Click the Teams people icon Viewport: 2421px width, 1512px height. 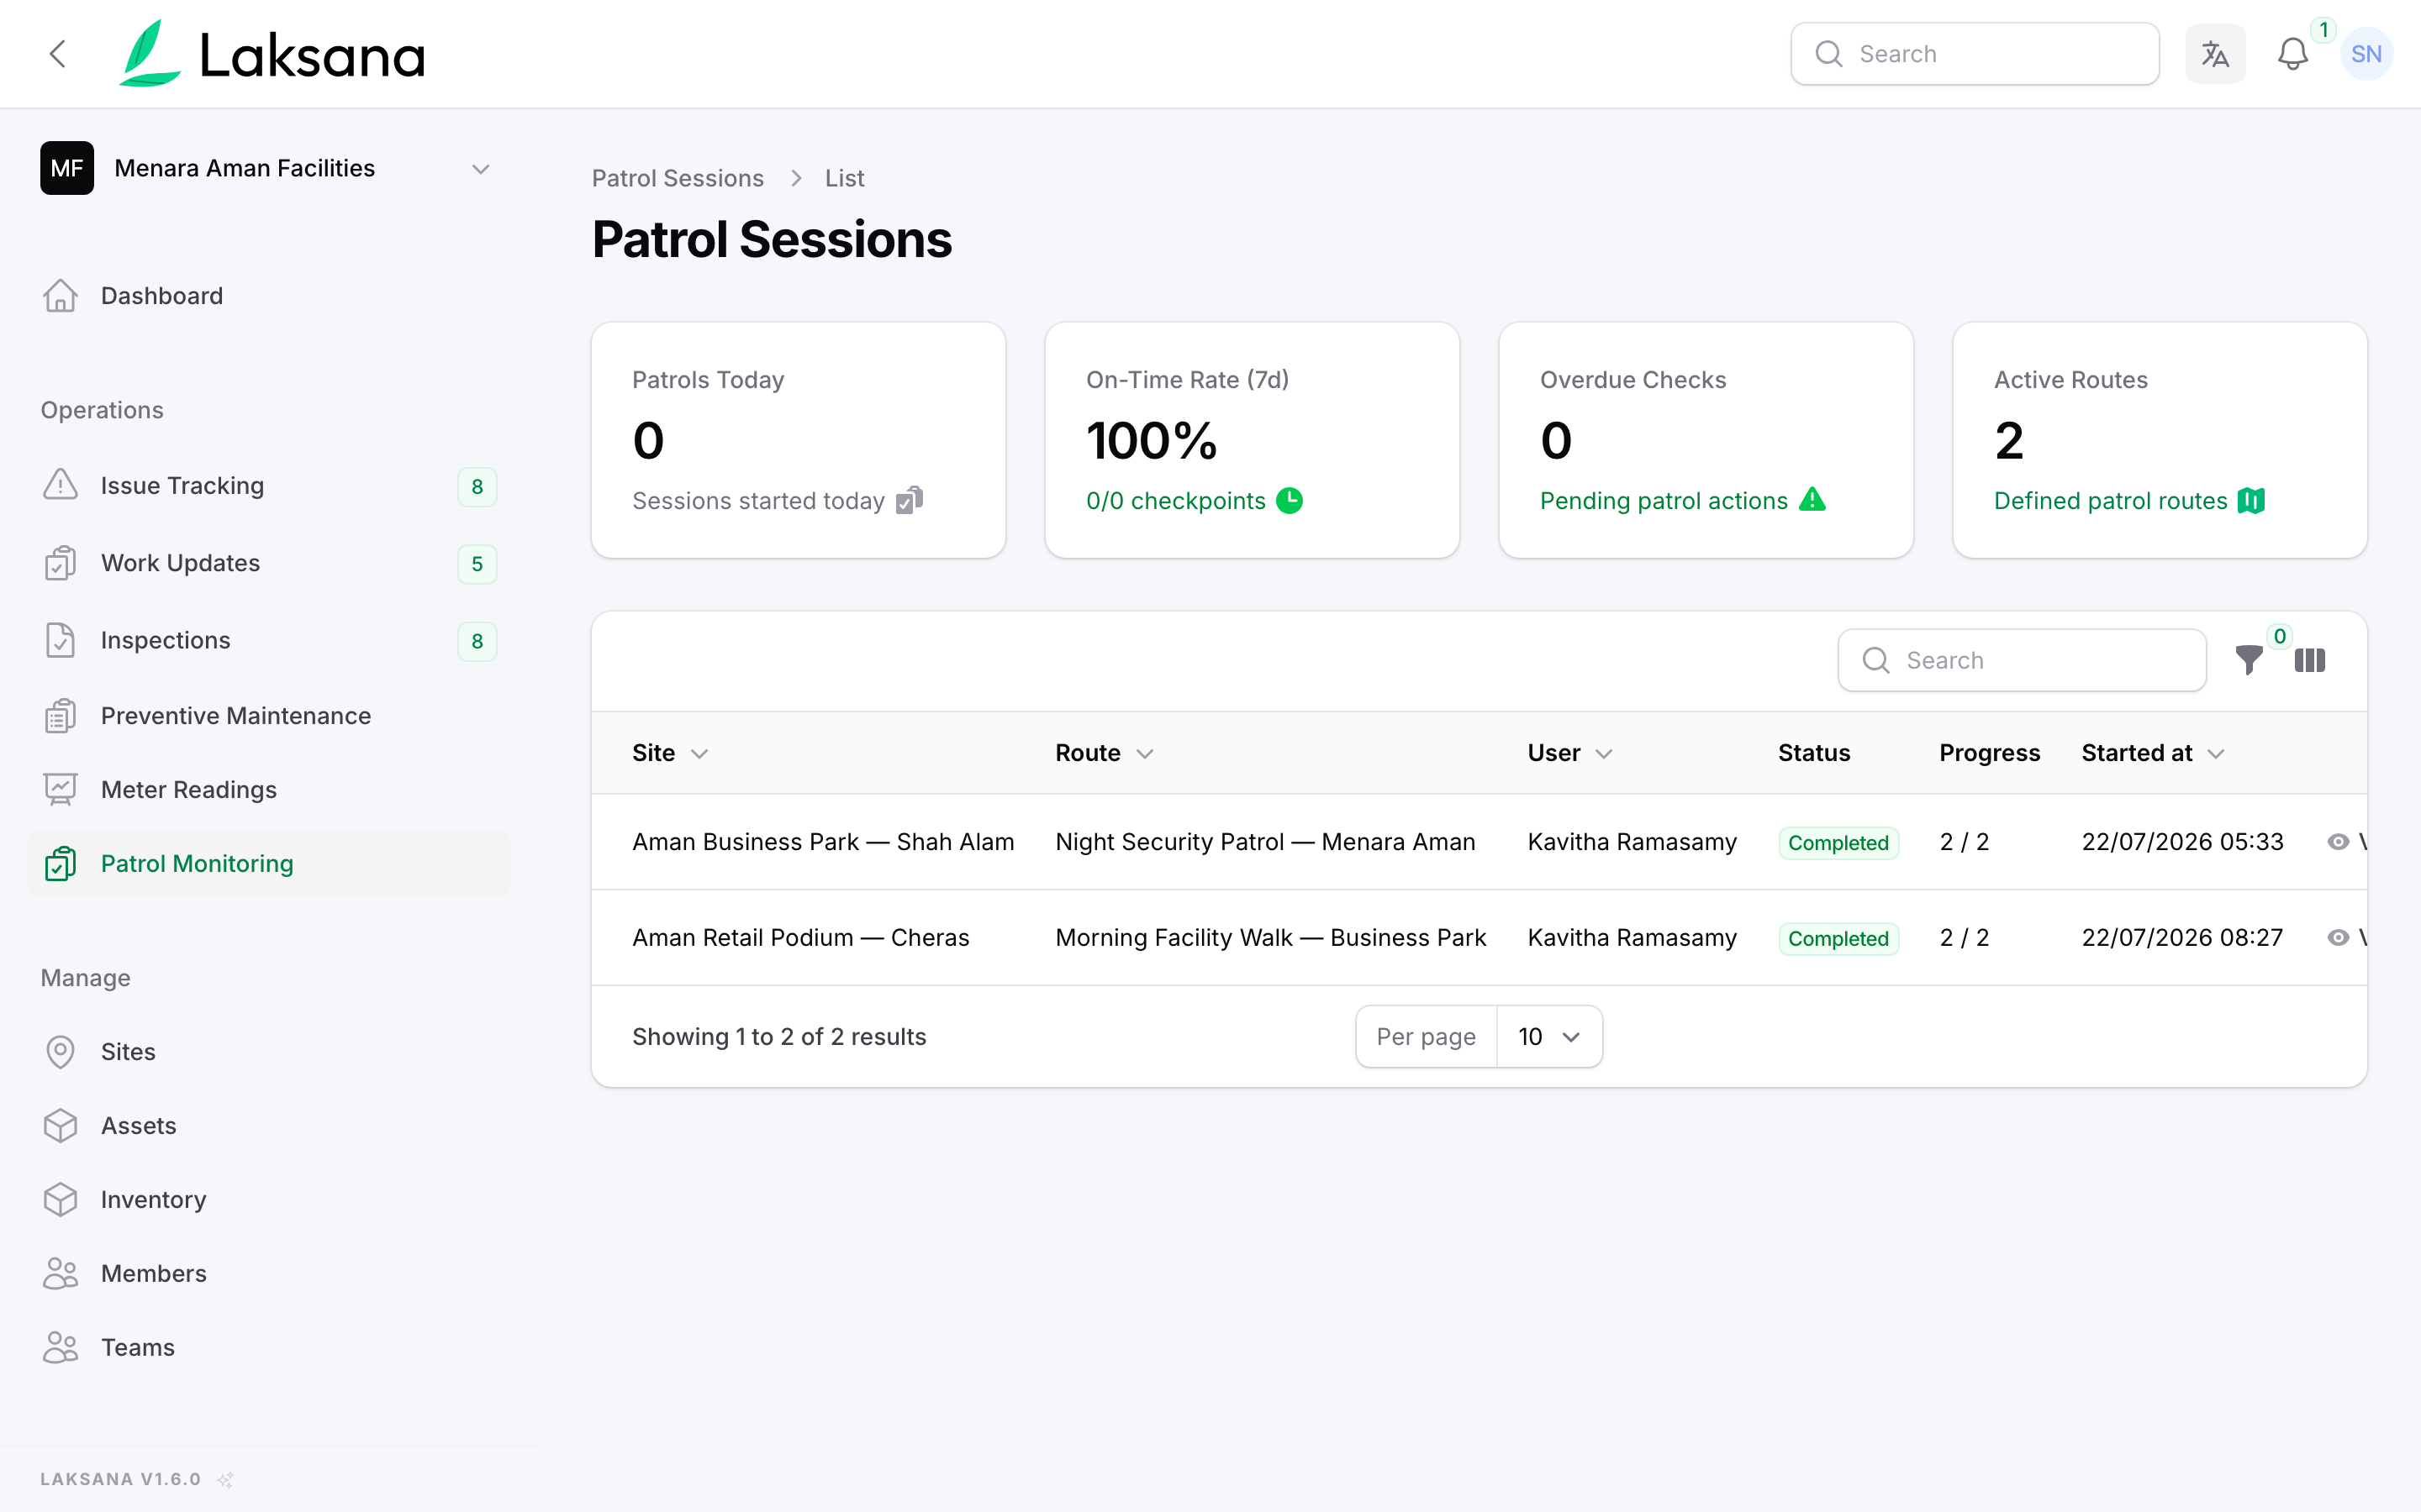[x=60, y=1348]
